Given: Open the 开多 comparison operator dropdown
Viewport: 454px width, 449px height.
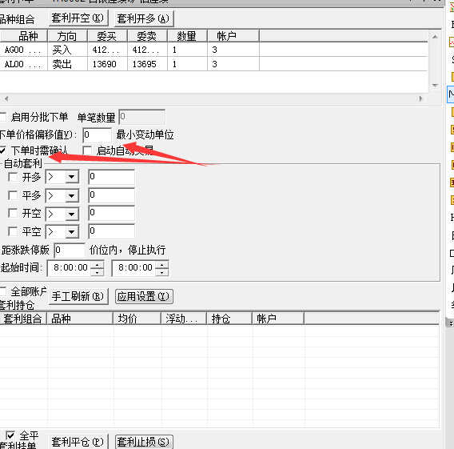Looking at the screenshot, I should 72,177.
